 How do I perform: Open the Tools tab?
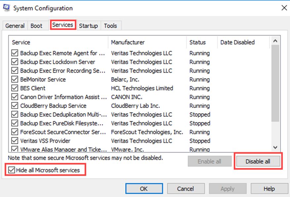pos(110,26)
